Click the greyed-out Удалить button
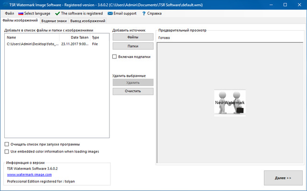Screen dimensions: 307x191 point(133,83)
